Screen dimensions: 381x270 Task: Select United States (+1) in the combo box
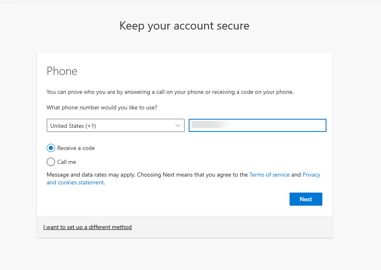(x=115, y=125)
